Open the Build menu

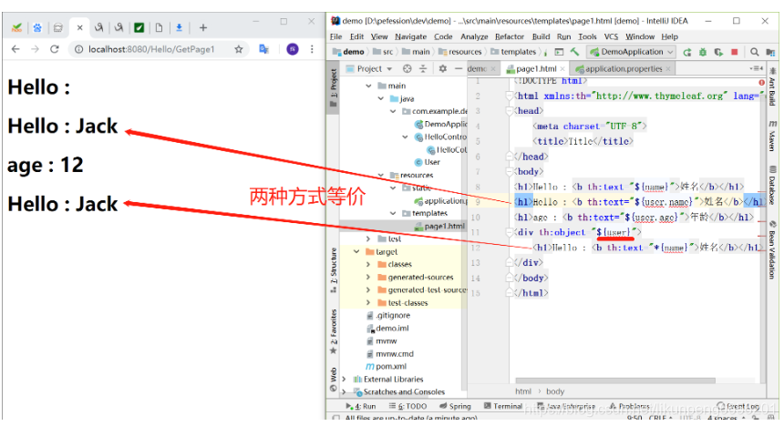coord(541,36)
